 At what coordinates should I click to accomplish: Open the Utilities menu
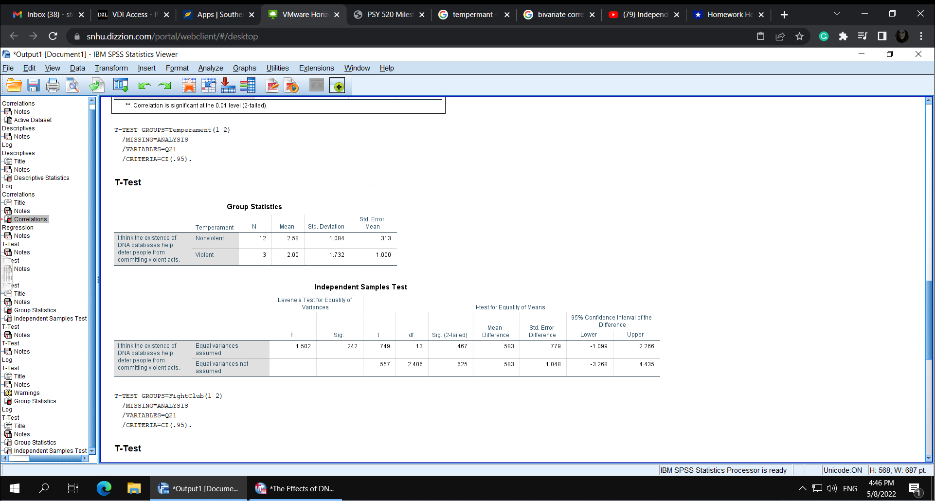coord(277,68)
